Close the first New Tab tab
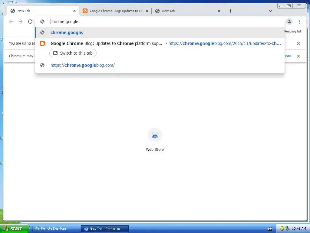The image size is (310, 233). (74, 11)
